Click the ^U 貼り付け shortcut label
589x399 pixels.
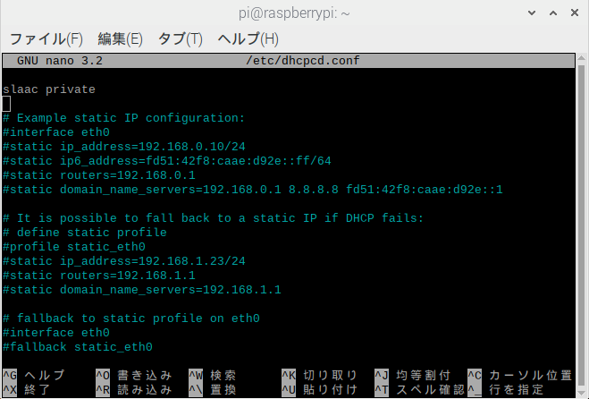[x=319, y=389]
